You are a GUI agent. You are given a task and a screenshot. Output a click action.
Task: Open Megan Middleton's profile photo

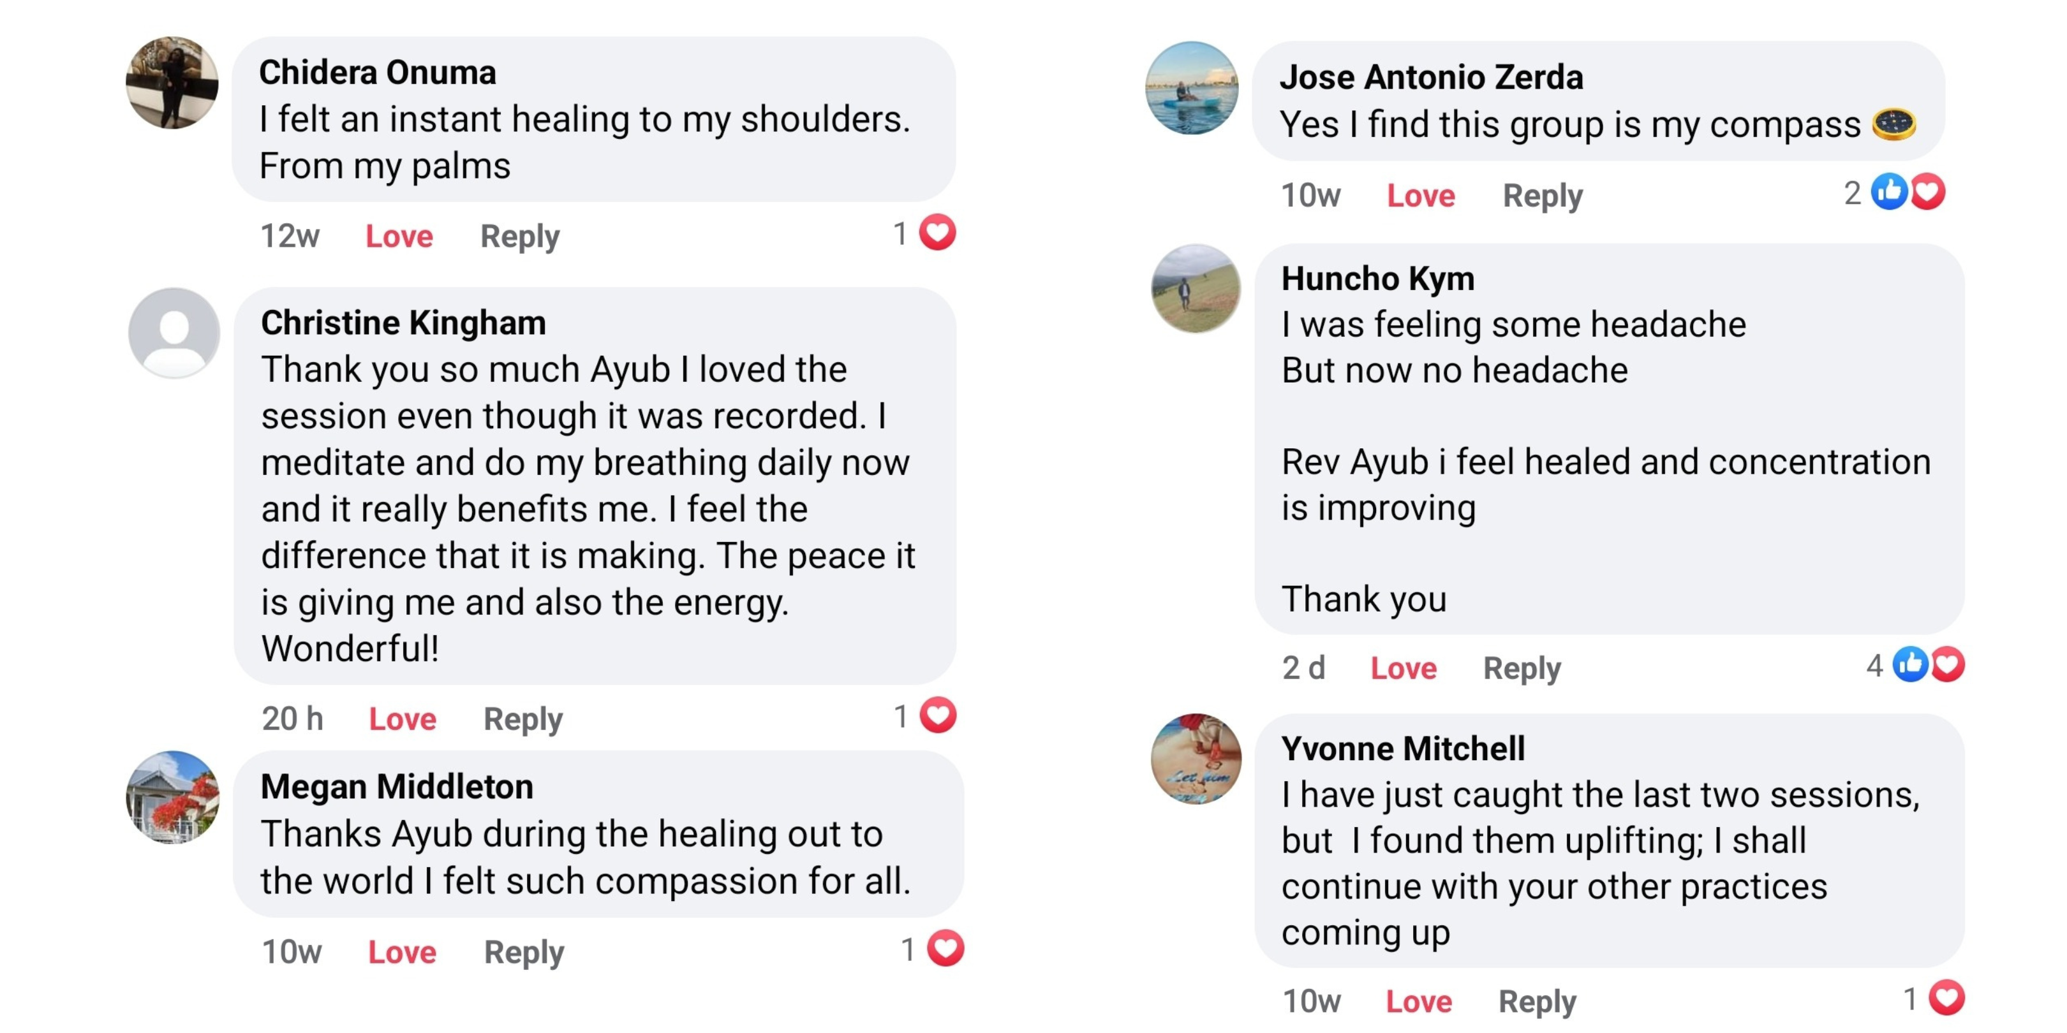pyautogui.click(x=172, y=797)
